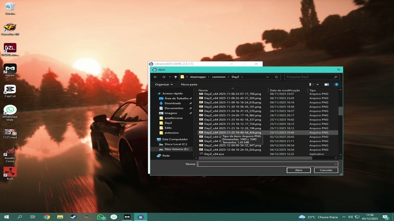Open Chrome from the taskbar
Viewport: 394px width, 221px height.
[x=47, y=217]
